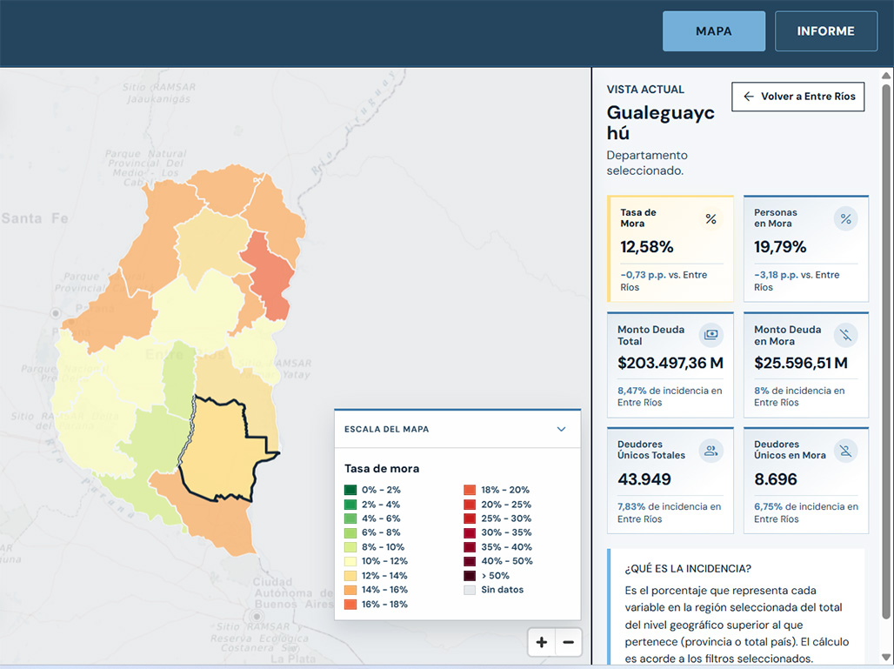Image resolution: width=894 pixels, height=669 pixels.
Task: Zoom in the map with plus button
Action: click(x=542, y=642)
